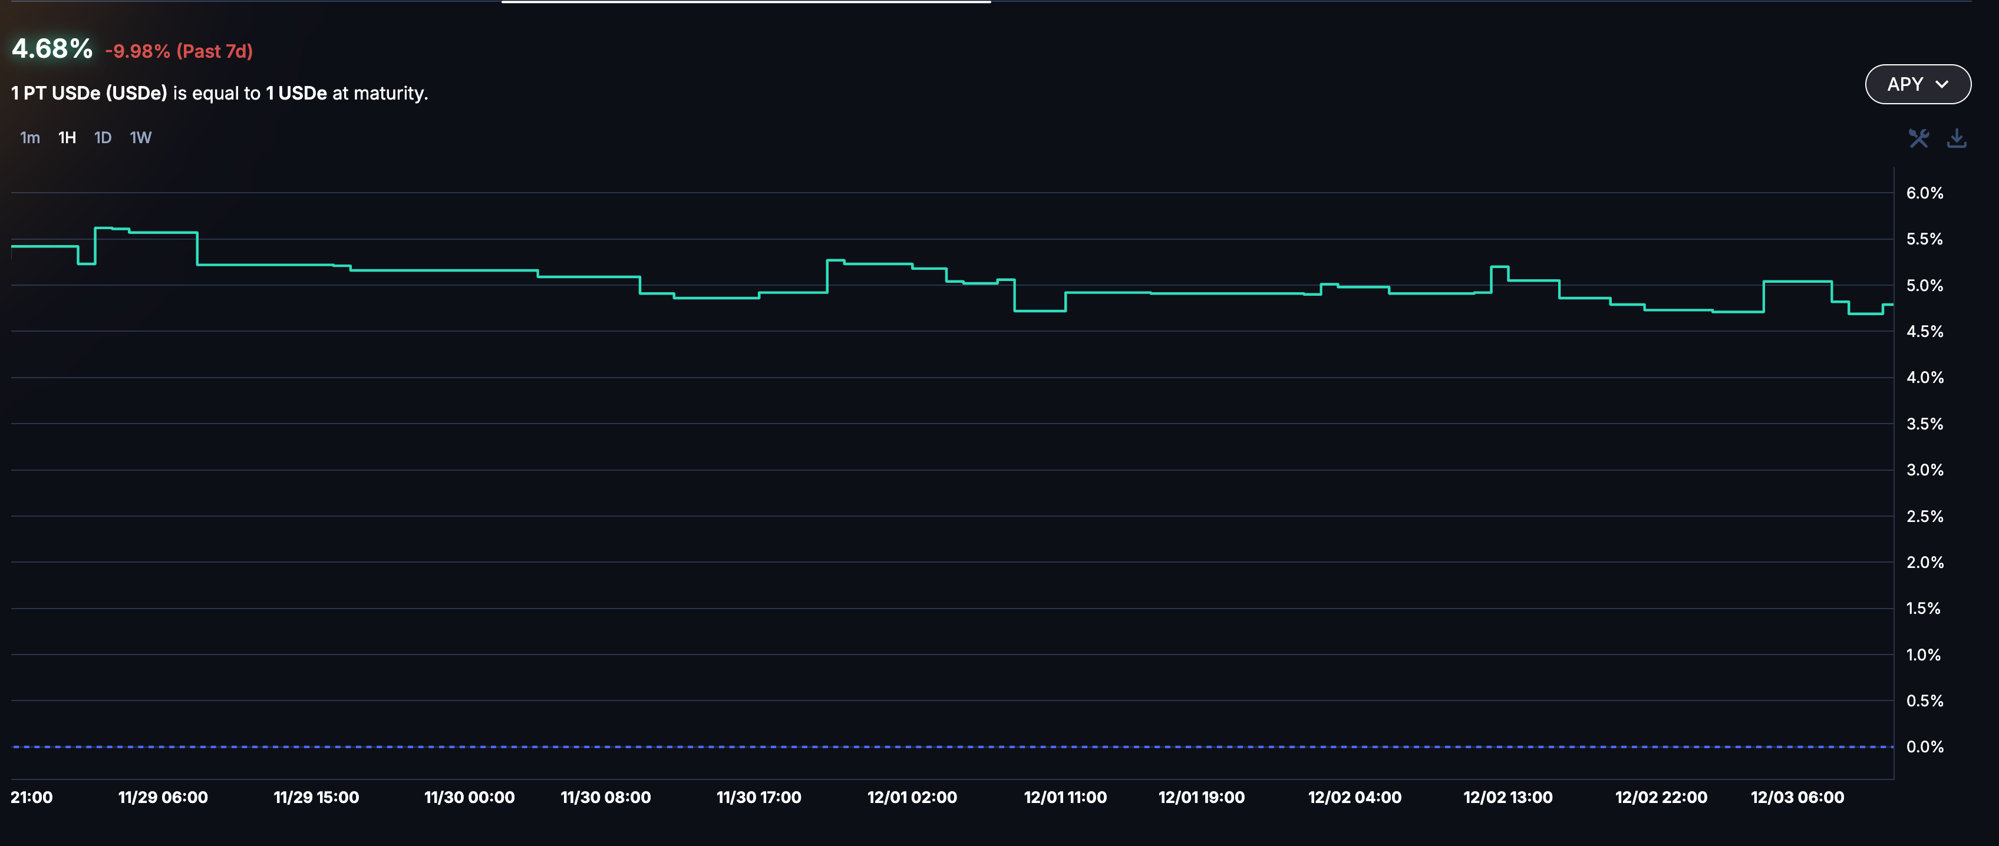Screen dimensions: 1999x846
Task: Switch chart to 1D interval
Action: [x=103, y=138]
